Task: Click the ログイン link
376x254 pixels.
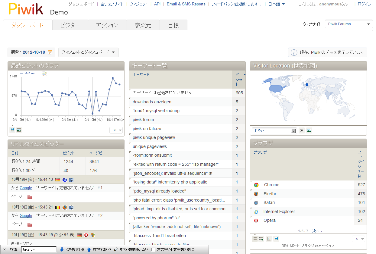Action: tap(365, 4)
